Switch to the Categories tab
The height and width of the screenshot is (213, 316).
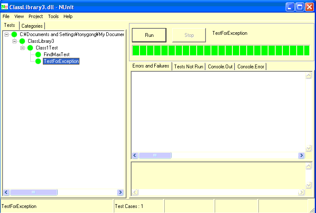pos(32,26)
